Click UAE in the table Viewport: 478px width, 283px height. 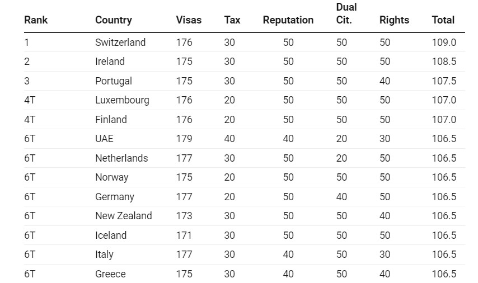[x=104, y=139]
